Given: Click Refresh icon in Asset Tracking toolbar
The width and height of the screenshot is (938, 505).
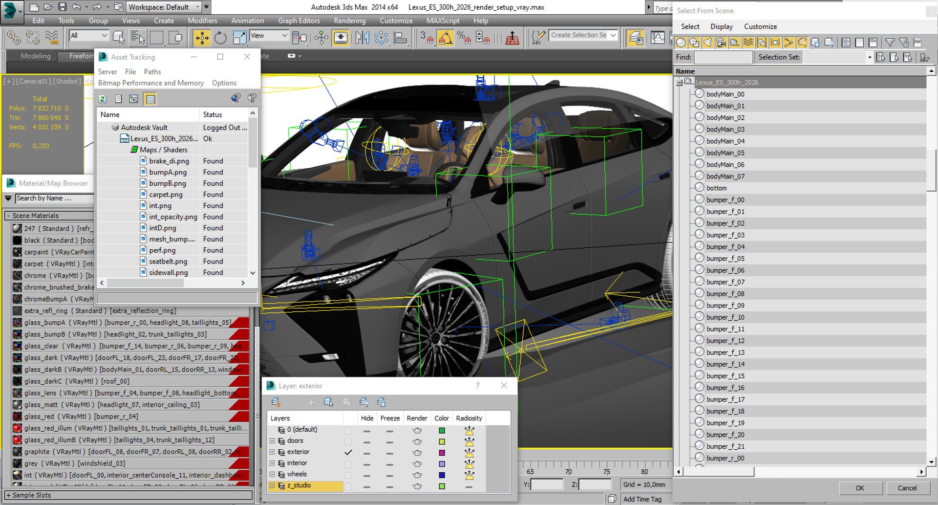Looking at the screenshot, I should (x=103, y=99).
